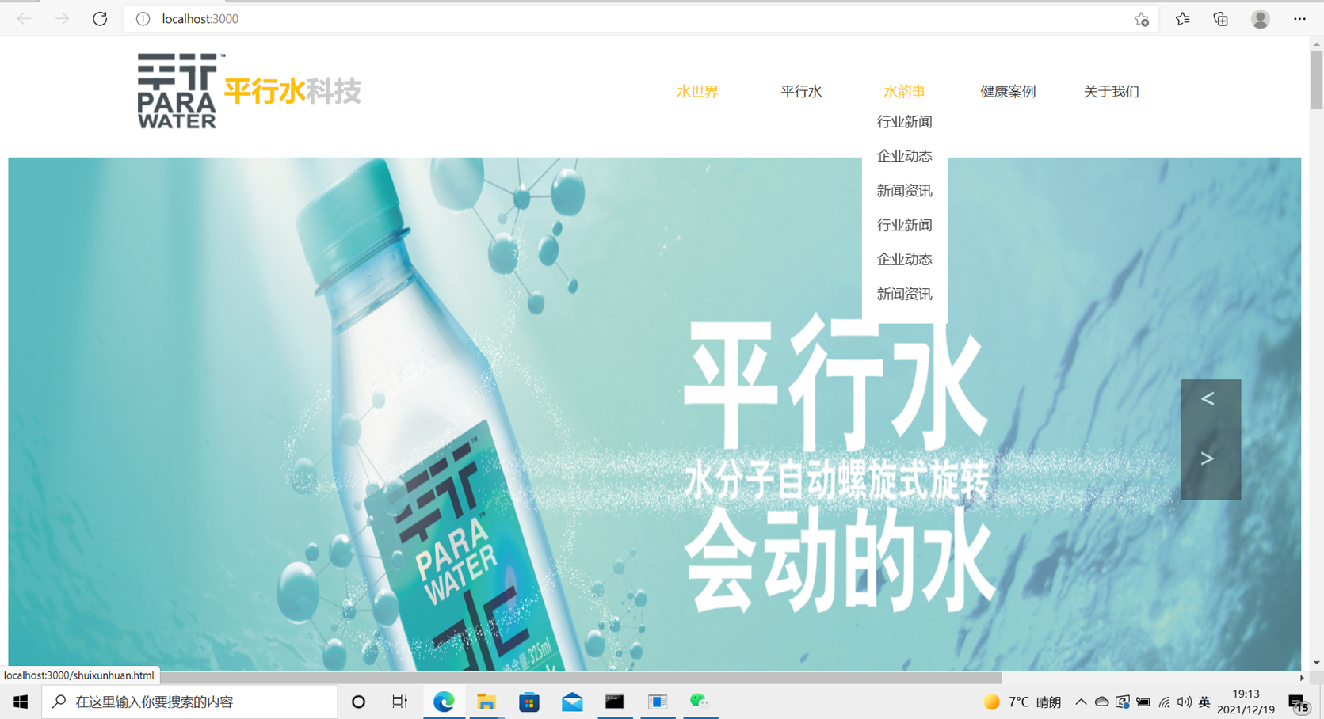Go to the next banner slide with >
This screenshot has height=719, width=1324.
[1208, 458]
